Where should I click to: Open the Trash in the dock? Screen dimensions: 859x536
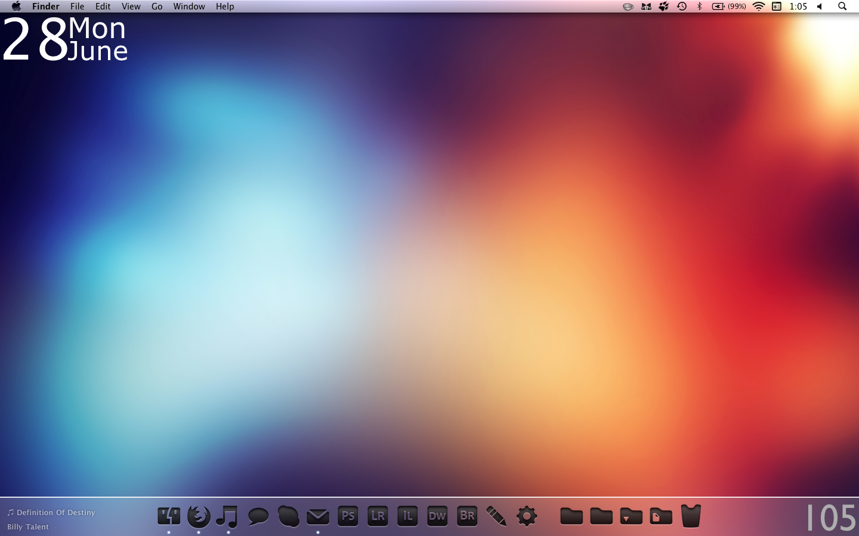click(691, 516)
